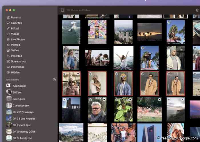This screenshot has height=142, width=200.
Task: Select the cloudy seascape photo
Action: (x=176, y=109)
